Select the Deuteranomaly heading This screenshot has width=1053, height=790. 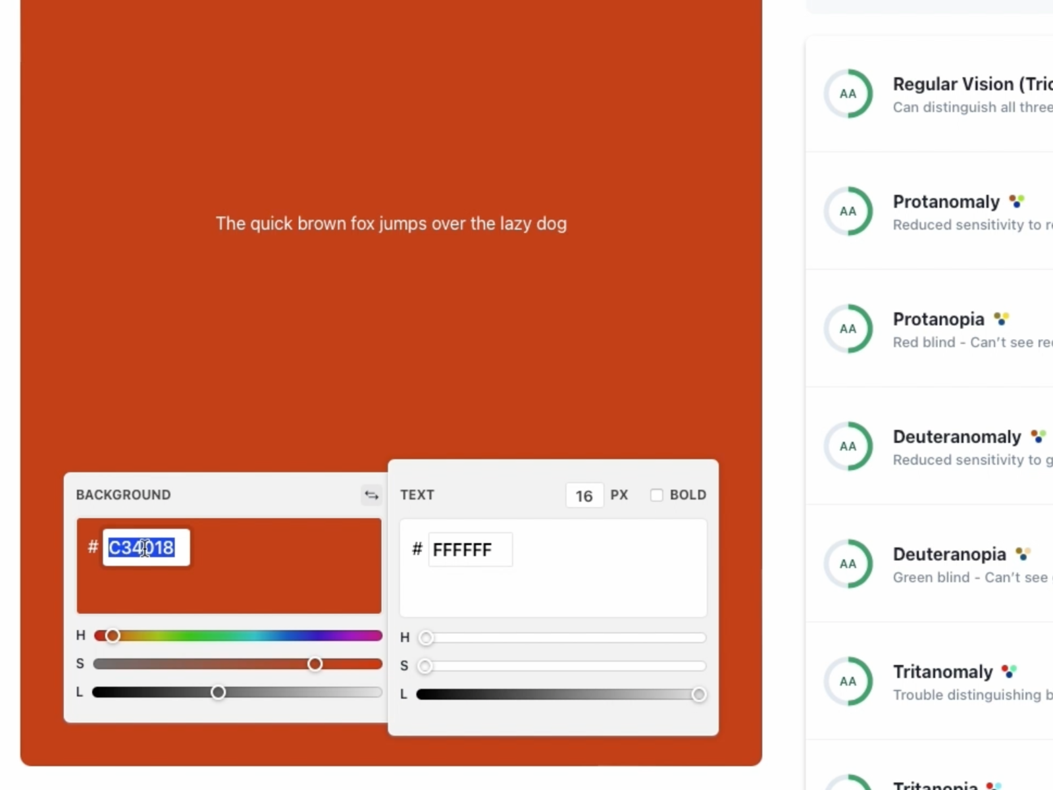click(x=957, y=436)
